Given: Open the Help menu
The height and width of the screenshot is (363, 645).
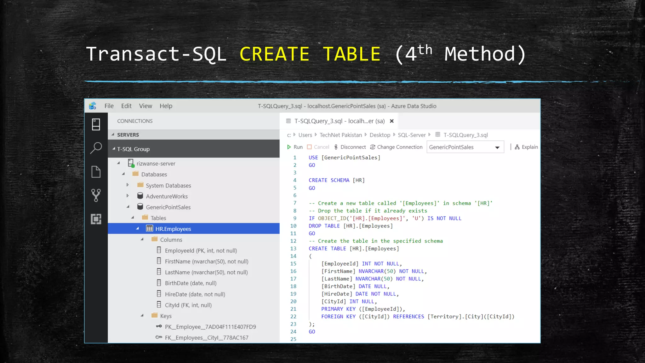Looking at the screenshot, I should [166, 106].
